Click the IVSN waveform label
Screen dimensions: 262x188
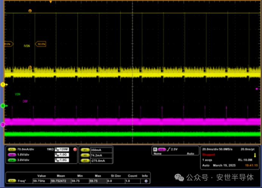tap(27, 45)
